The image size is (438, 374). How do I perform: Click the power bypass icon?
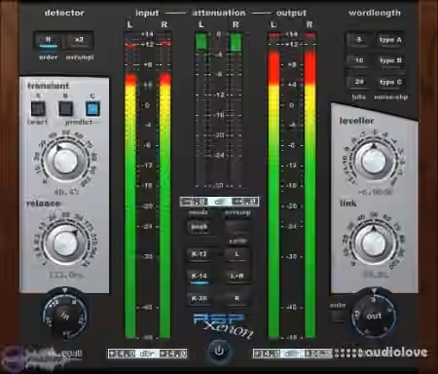tap(219, 351)
